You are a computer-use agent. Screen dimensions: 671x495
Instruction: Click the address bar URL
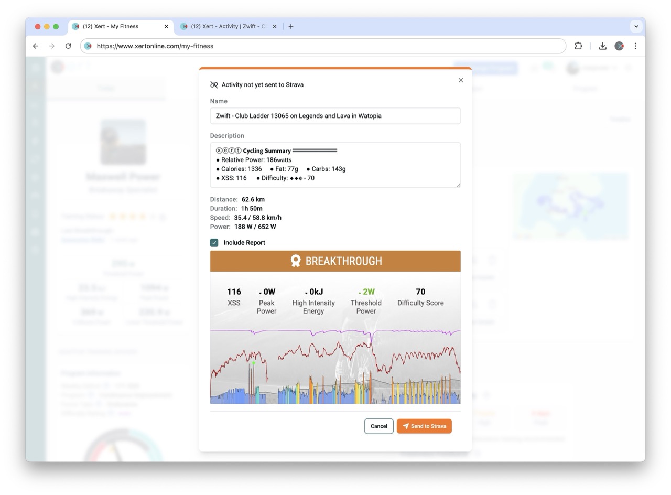[x=315, y=46]
